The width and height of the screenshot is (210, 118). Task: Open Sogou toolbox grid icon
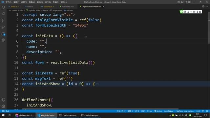(x=200, y=12)
